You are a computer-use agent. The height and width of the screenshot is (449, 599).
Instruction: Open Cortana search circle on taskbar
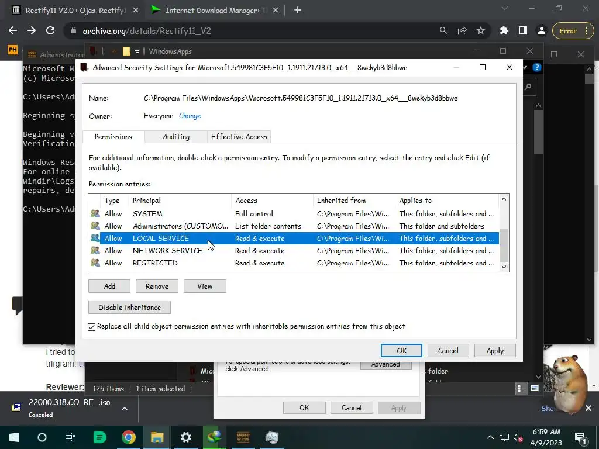42,437
